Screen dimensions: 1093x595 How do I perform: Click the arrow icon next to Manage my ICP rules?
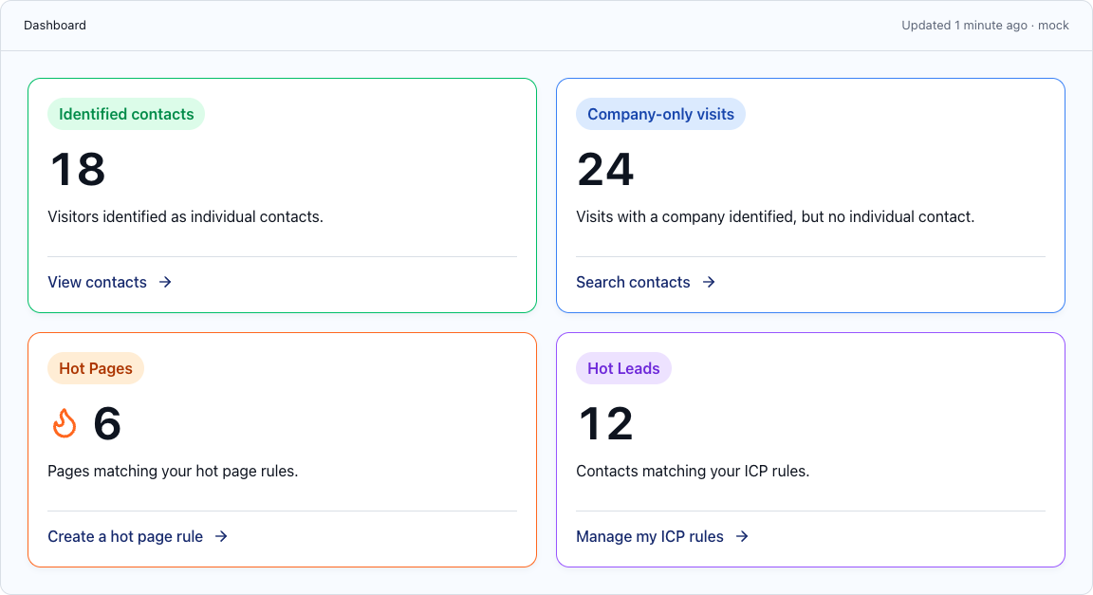coord(742,536)
